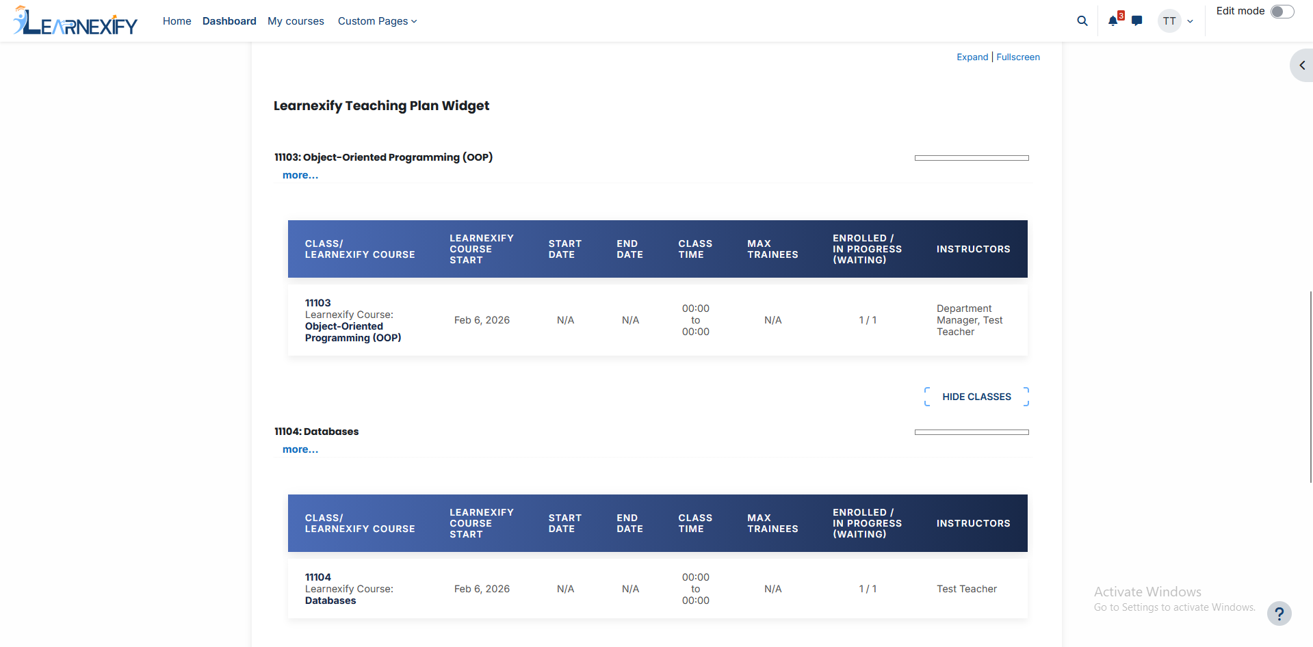The image size is (1313, 647).
Task: Open the notifications bell icon
Action: pos(1113,21)
